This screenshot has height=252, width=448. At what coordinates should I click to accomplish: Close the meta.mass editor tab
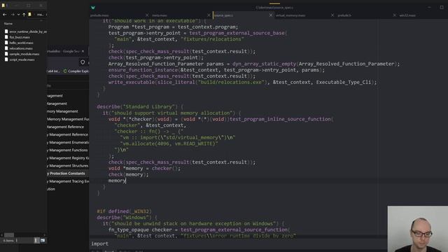[209, 15]
